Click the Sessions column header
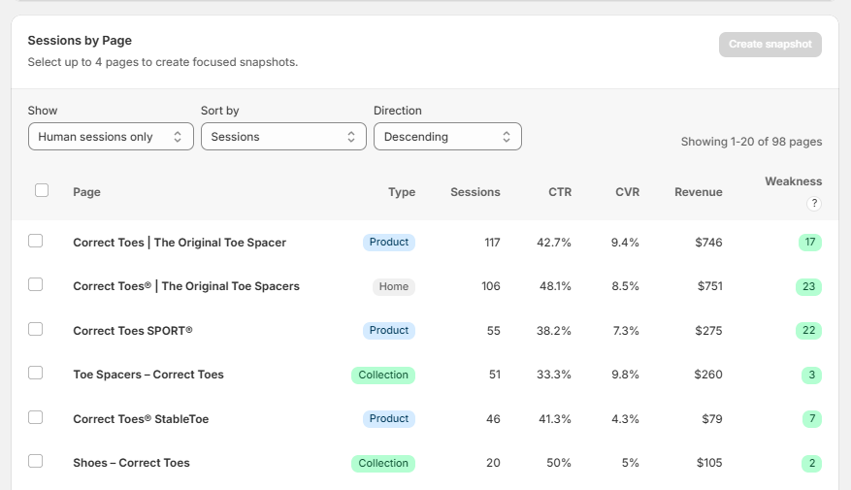 pos(475,192)
